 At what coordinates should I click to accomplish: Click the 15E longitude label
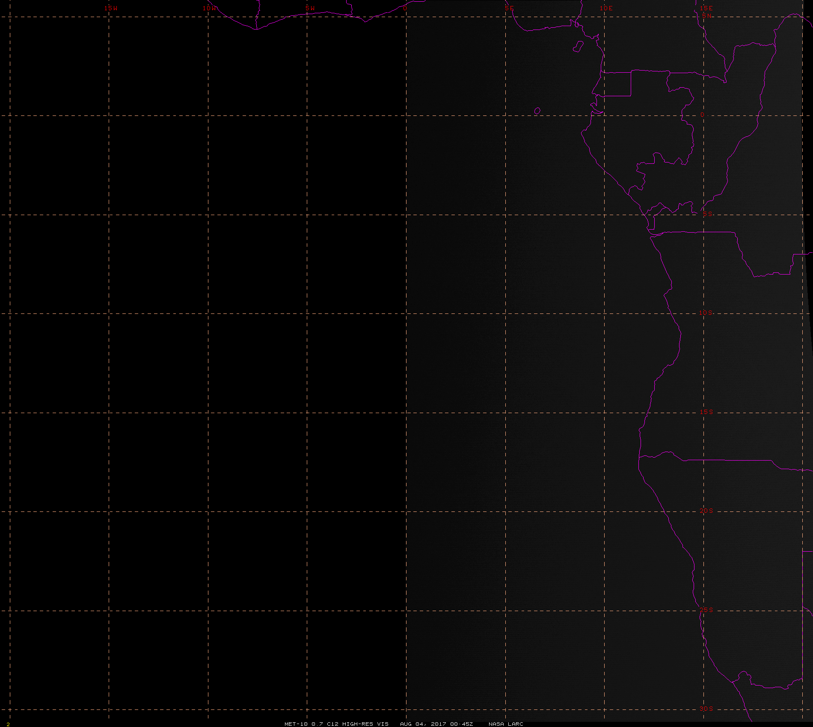(706, 8)
